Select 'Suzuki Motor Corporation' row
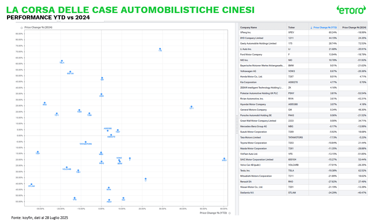 pyautogui.click(x=303, y=132)
